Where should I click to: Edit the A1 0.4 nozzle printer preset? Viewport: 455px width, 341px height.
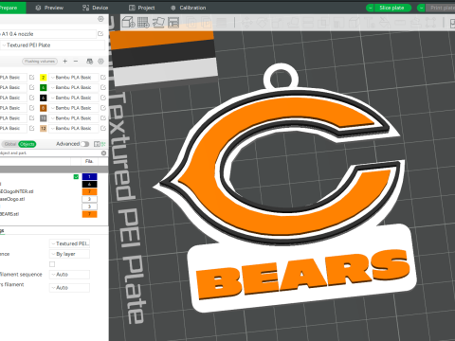100,34
